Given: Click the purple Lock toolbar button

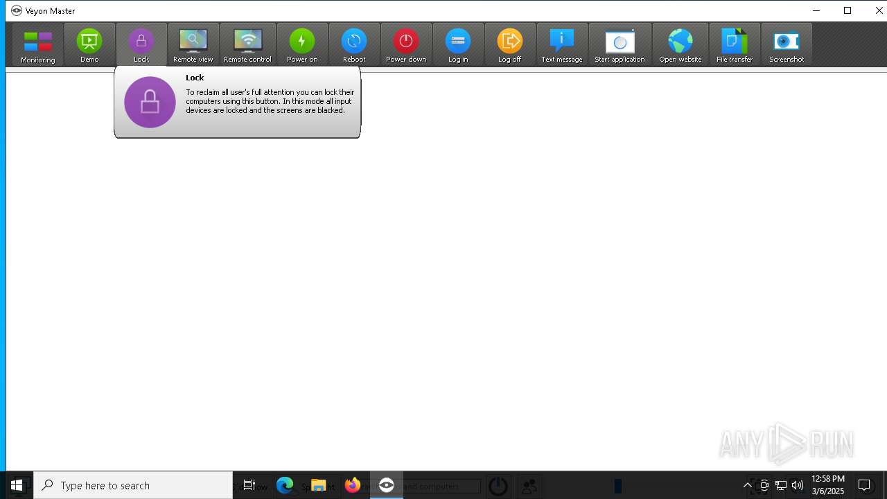Looking at the screenshot, I should [141, 45].
